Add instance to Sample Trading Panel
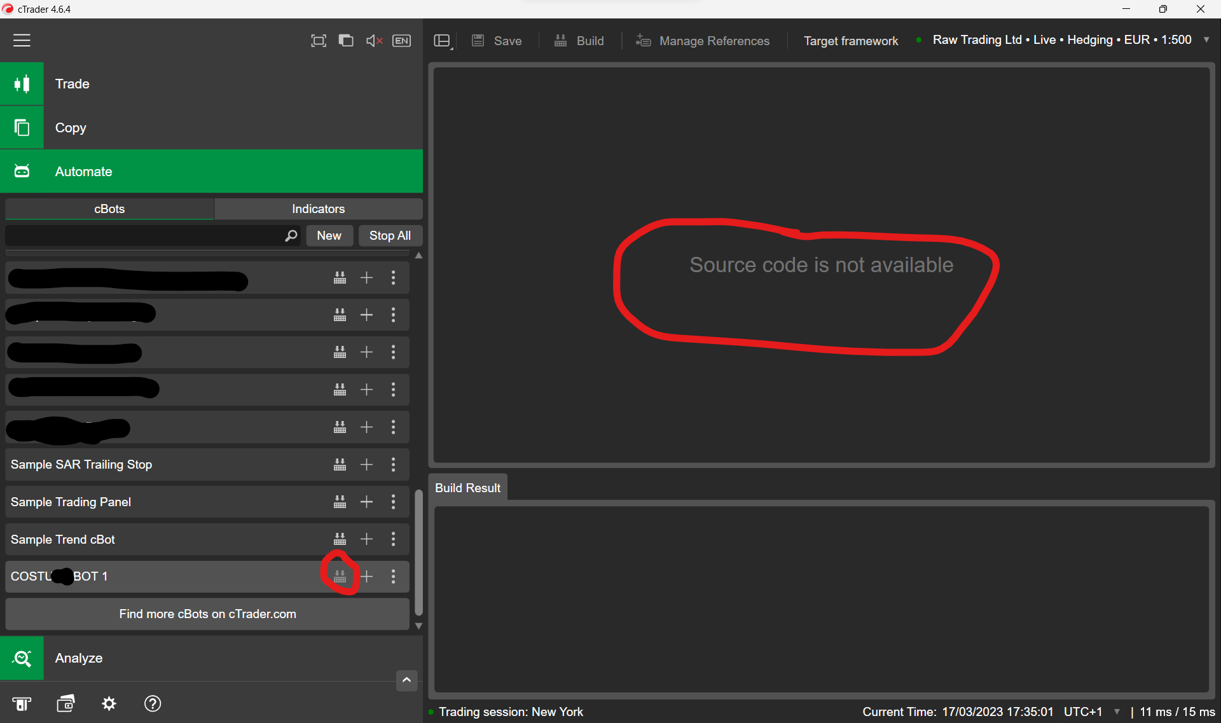 coord(366,502)
